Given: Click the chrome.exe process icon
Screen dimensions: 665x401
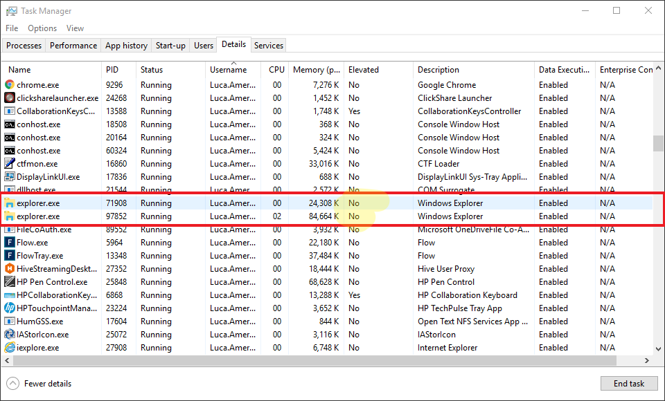Looking at the screenshot, I should pyautogui.click(x=9, y=84).
